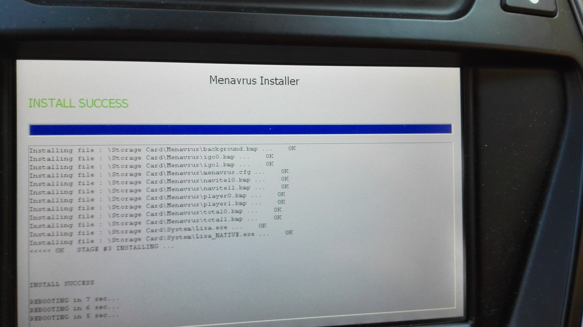583x327 pixels.
Task: Select the player1.bmp install log line
Action: pyautogui.click(x=157, y=206)
